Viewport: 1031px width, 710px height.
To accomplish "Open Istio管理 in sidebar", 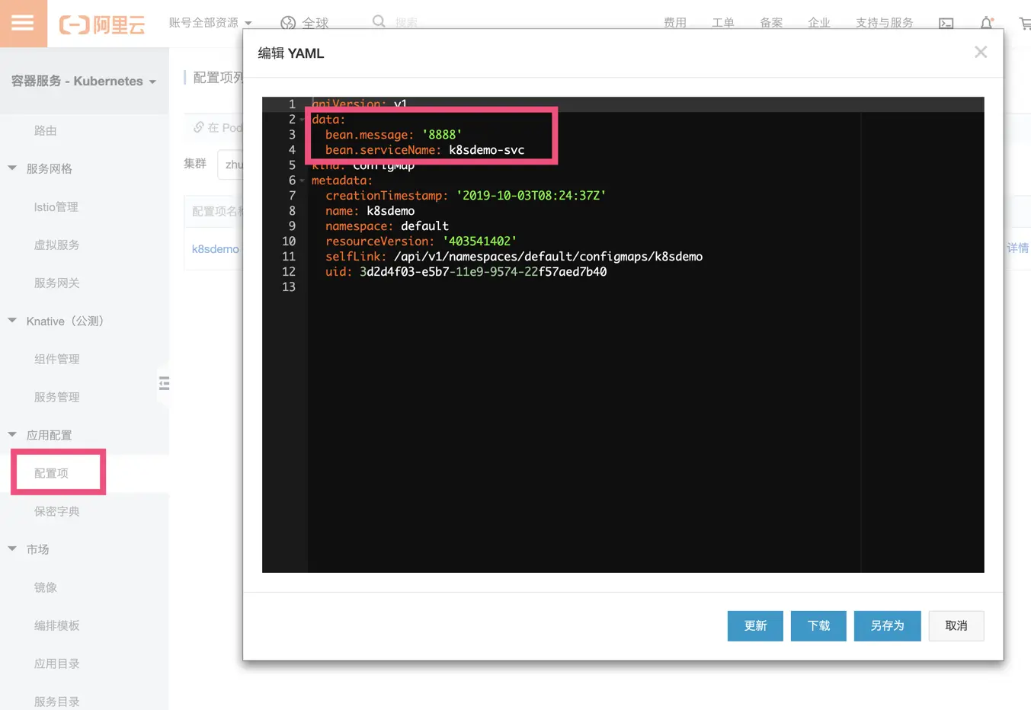I will point(56,206).
